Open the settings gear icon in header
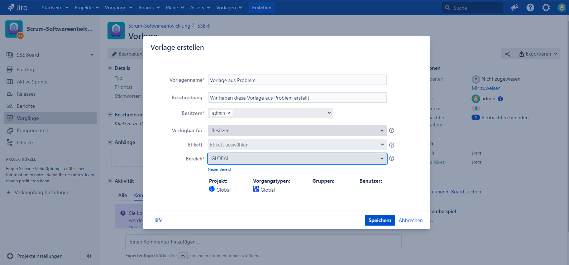Screen dimensions: 569x265 [x=546, y=8]
